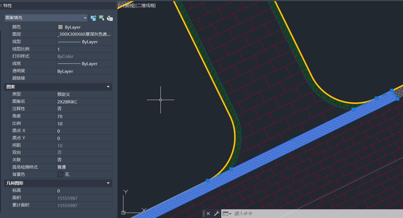Show recent commands list in command line

[x=227, y=214]
